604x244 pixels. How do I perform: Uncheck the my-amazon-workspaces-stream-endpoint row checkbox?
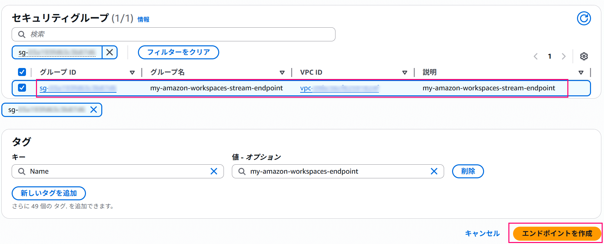pos(22,88)
